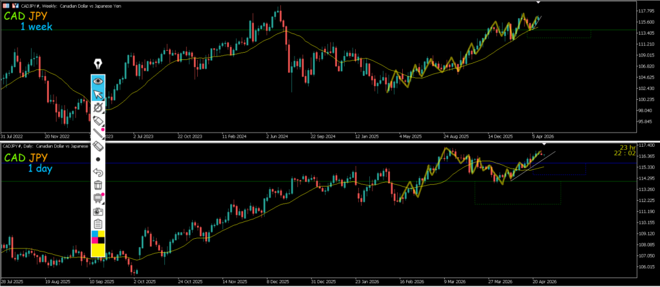660x287 pixels.
Task: Toggle the eye visibility button in the toolbar
Action: (98, 81)
